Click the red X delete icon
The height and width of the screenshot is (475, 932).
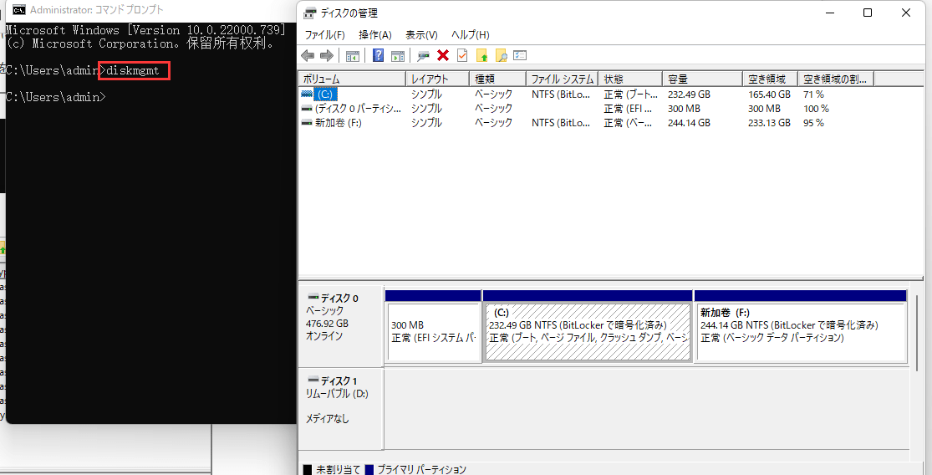(443, 56)
